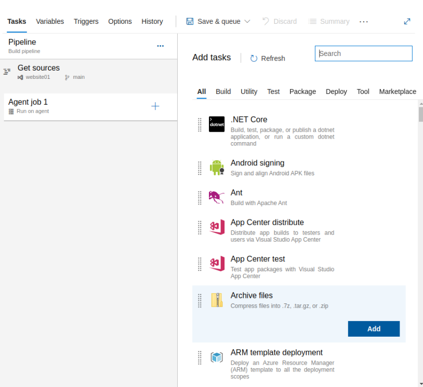Open the Pipeline more options ellipsis
Screen dimensions: 423x387
(x=161, y=46)
